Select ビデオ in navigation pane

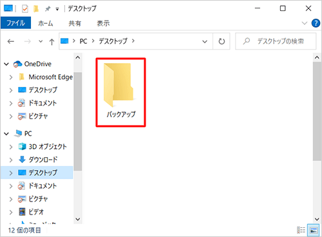[x=36, y=212]
